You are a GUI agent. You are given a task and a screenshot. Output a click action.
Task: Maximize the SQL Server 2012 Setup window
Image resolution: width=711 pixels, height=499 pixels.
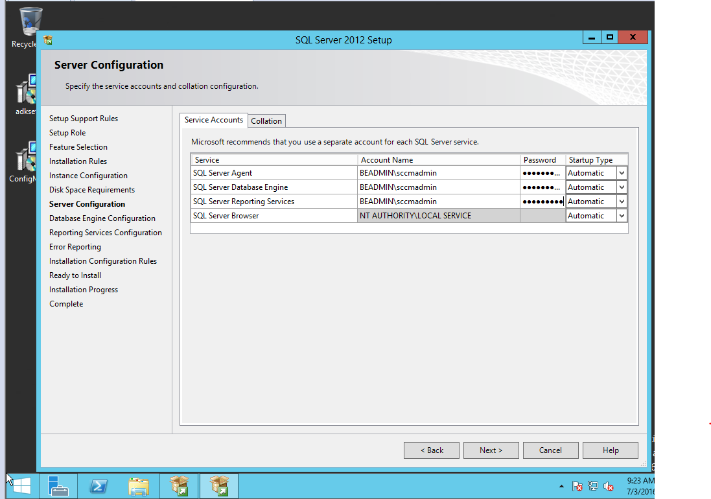point(610,37)
